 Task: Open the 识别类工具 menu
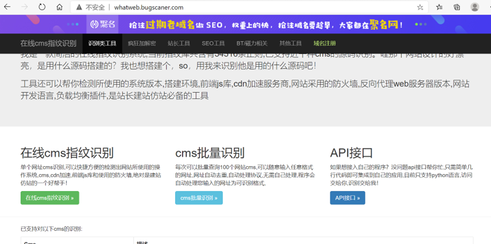point(102,43)
